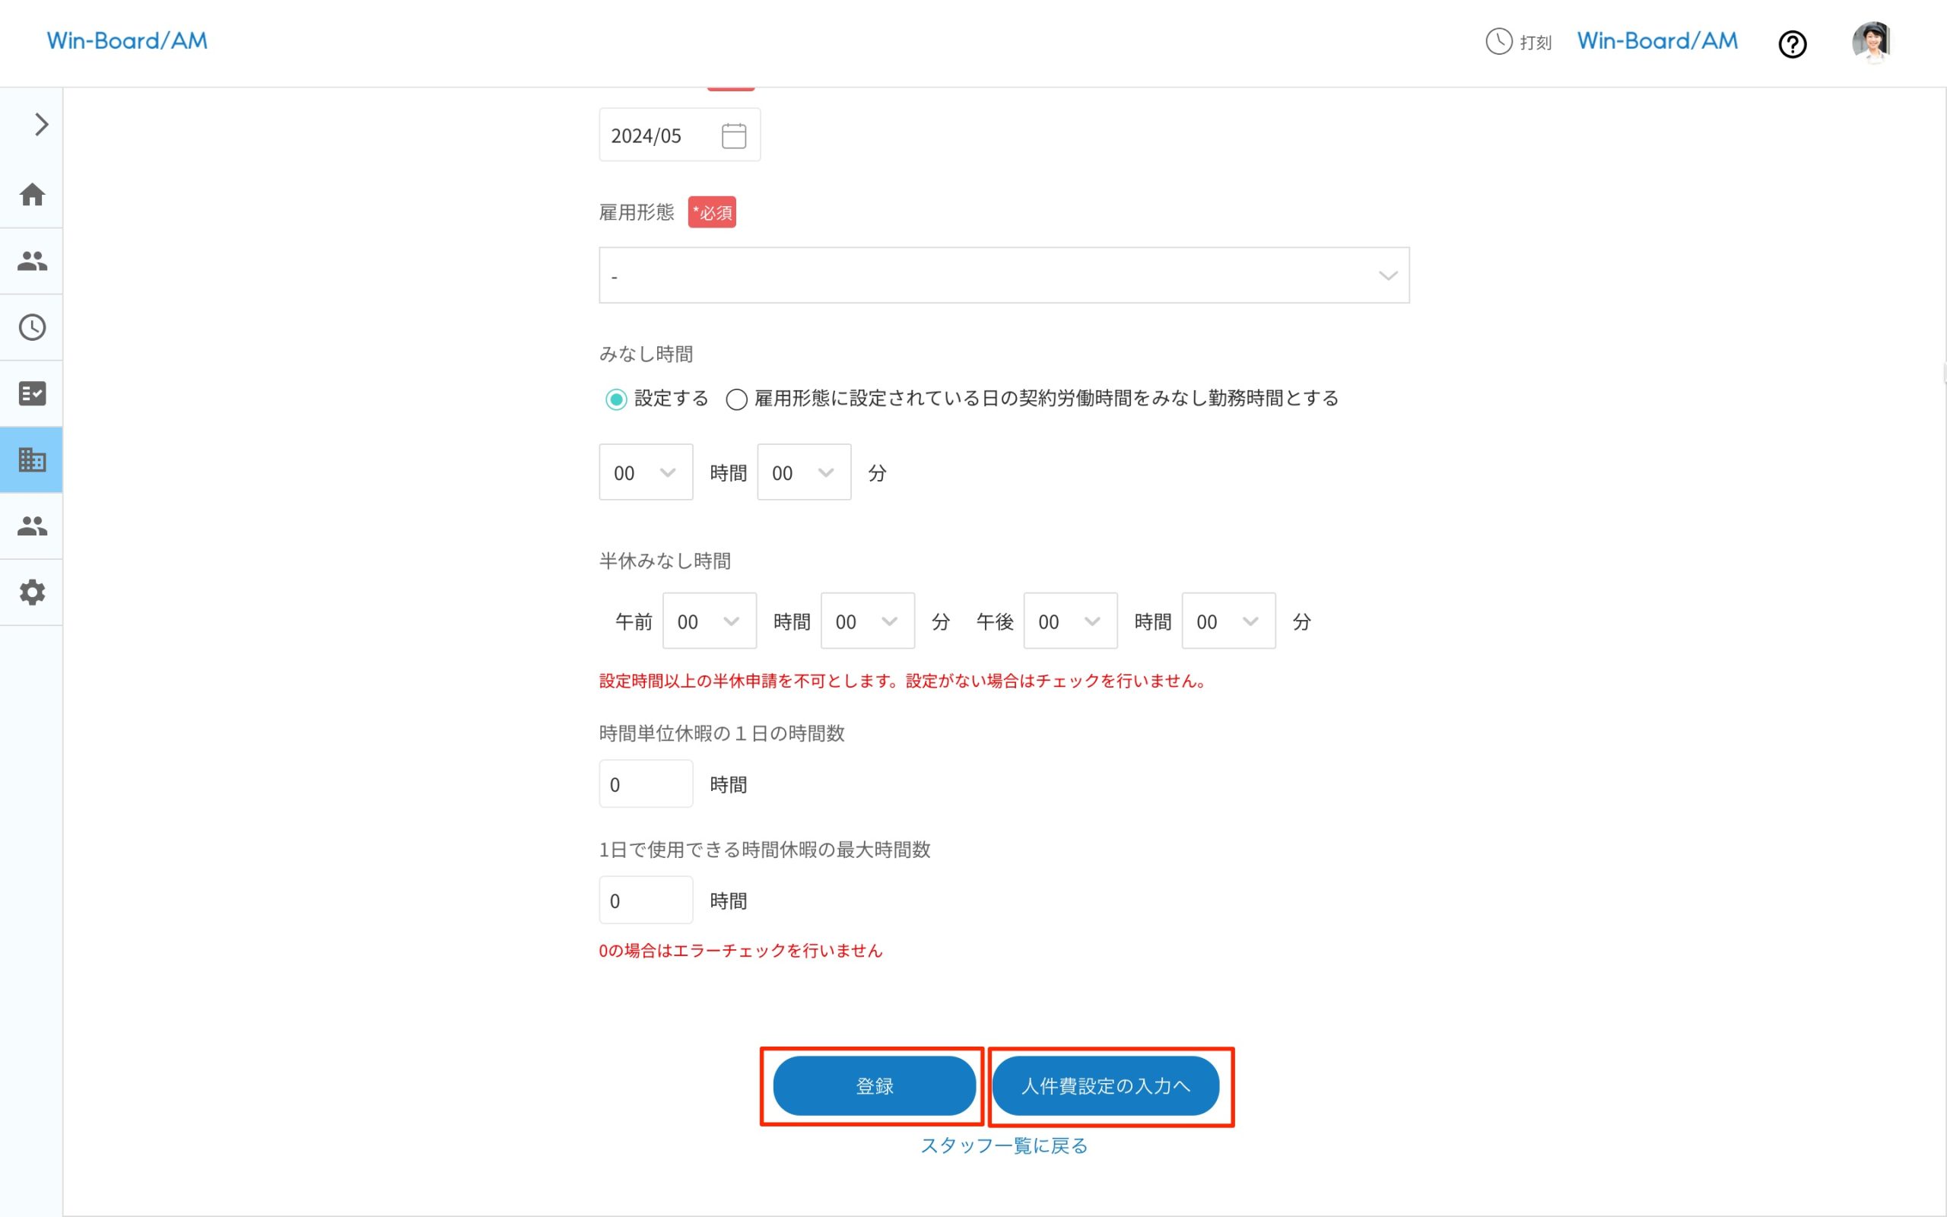Select the 設定する radio button
The image size is (1947, 1217).
pos(615,399)
